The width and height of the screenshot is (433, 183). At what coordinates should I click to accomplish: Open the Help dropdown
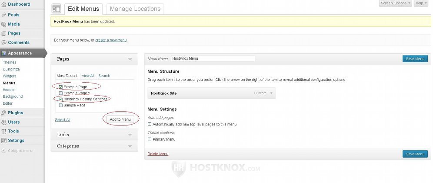point(421,3)
